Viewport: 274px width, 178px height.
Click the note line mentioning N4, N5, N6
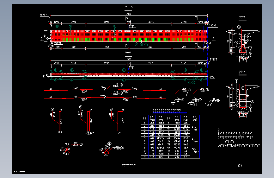click(239, 145)
